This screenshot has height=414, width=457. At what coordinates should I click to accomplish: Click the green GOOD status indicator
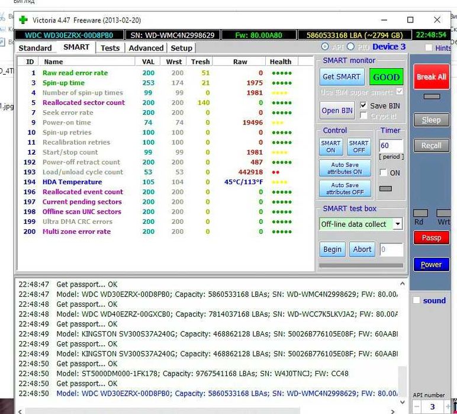[x=386, y=77]
